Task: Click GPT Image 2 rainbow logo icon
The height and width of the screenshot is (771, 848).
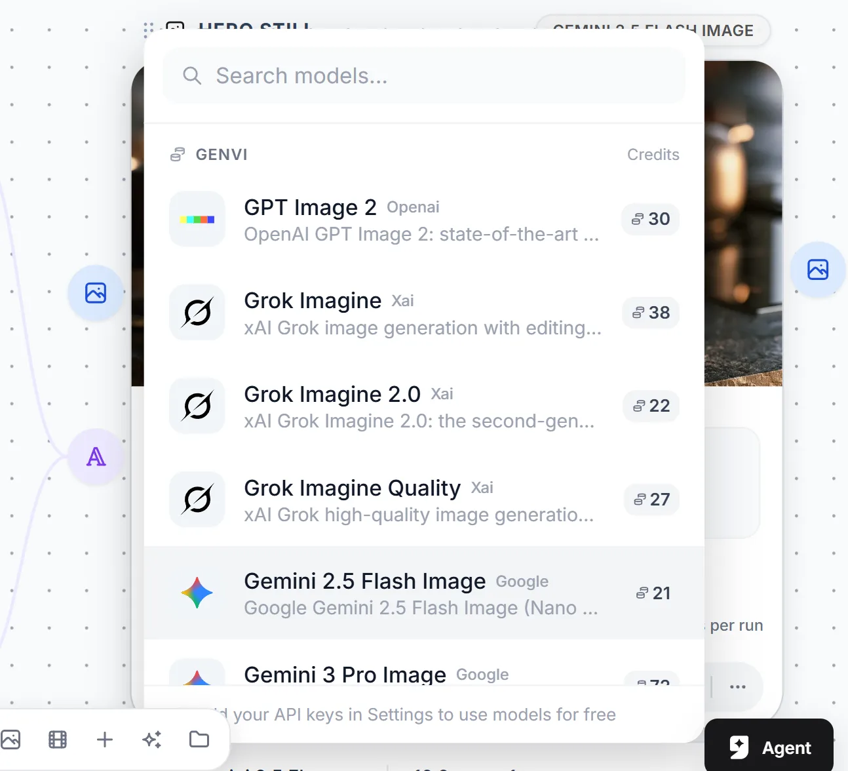Action: pyautogui.click(x=197, y=220)
